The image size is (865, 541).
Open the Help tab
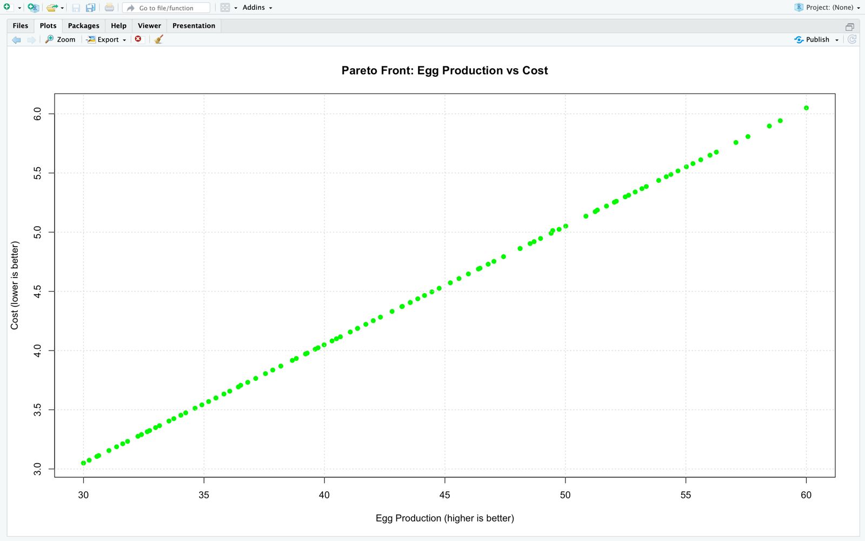[118, 25]
